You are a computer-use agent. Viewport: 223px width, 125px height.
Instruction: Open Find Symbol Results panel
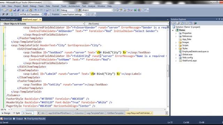pos(35,119)
